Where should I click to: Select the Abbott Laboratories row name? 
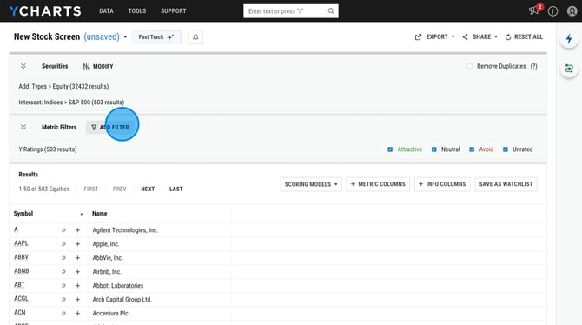click(x=118, y=286)
